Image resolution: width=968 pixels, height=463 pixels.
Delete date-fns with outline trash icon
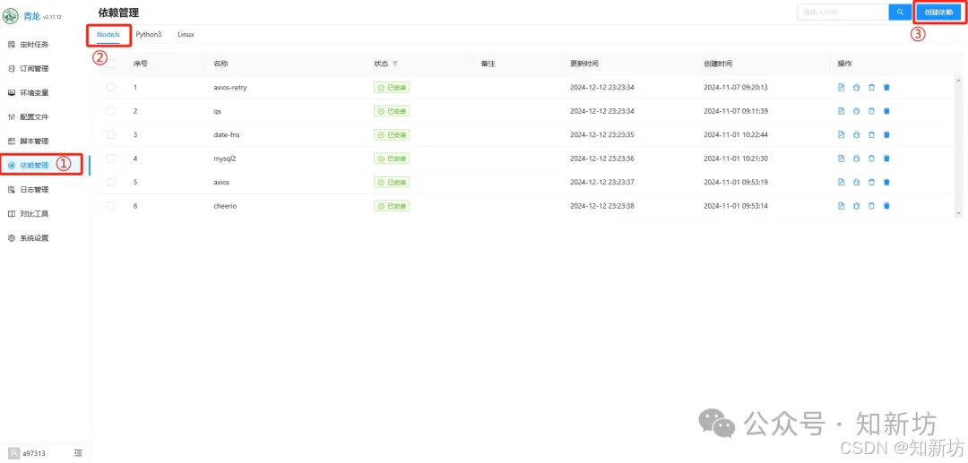point(872,134)
